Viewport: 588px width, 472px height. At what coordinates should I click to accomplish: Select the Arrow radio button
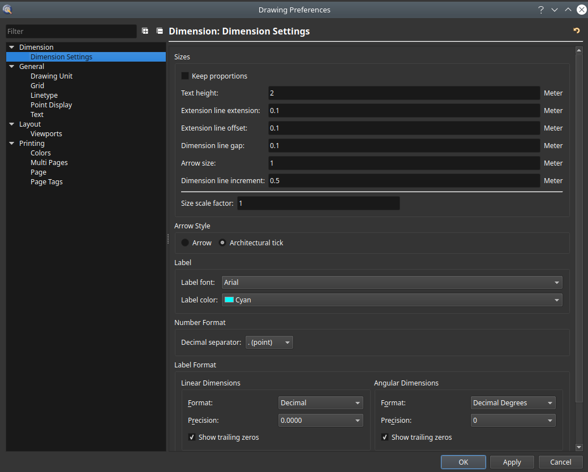point(185,243)
